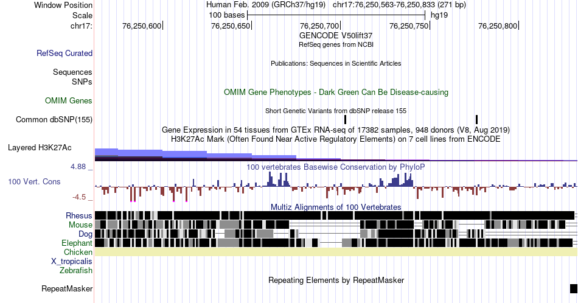Viewport: 578px width, 303px height.
Task: Select the Common dbSNP(155) track label
Action: pos(54,119)
